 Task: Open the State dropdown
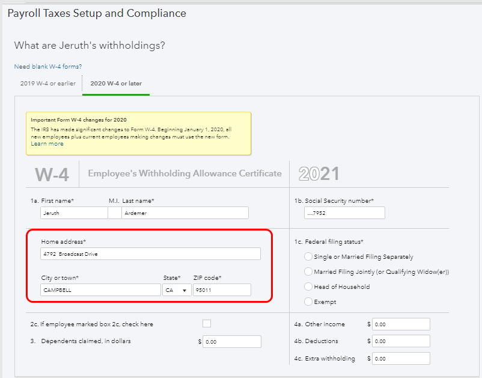tap(177, 290)
